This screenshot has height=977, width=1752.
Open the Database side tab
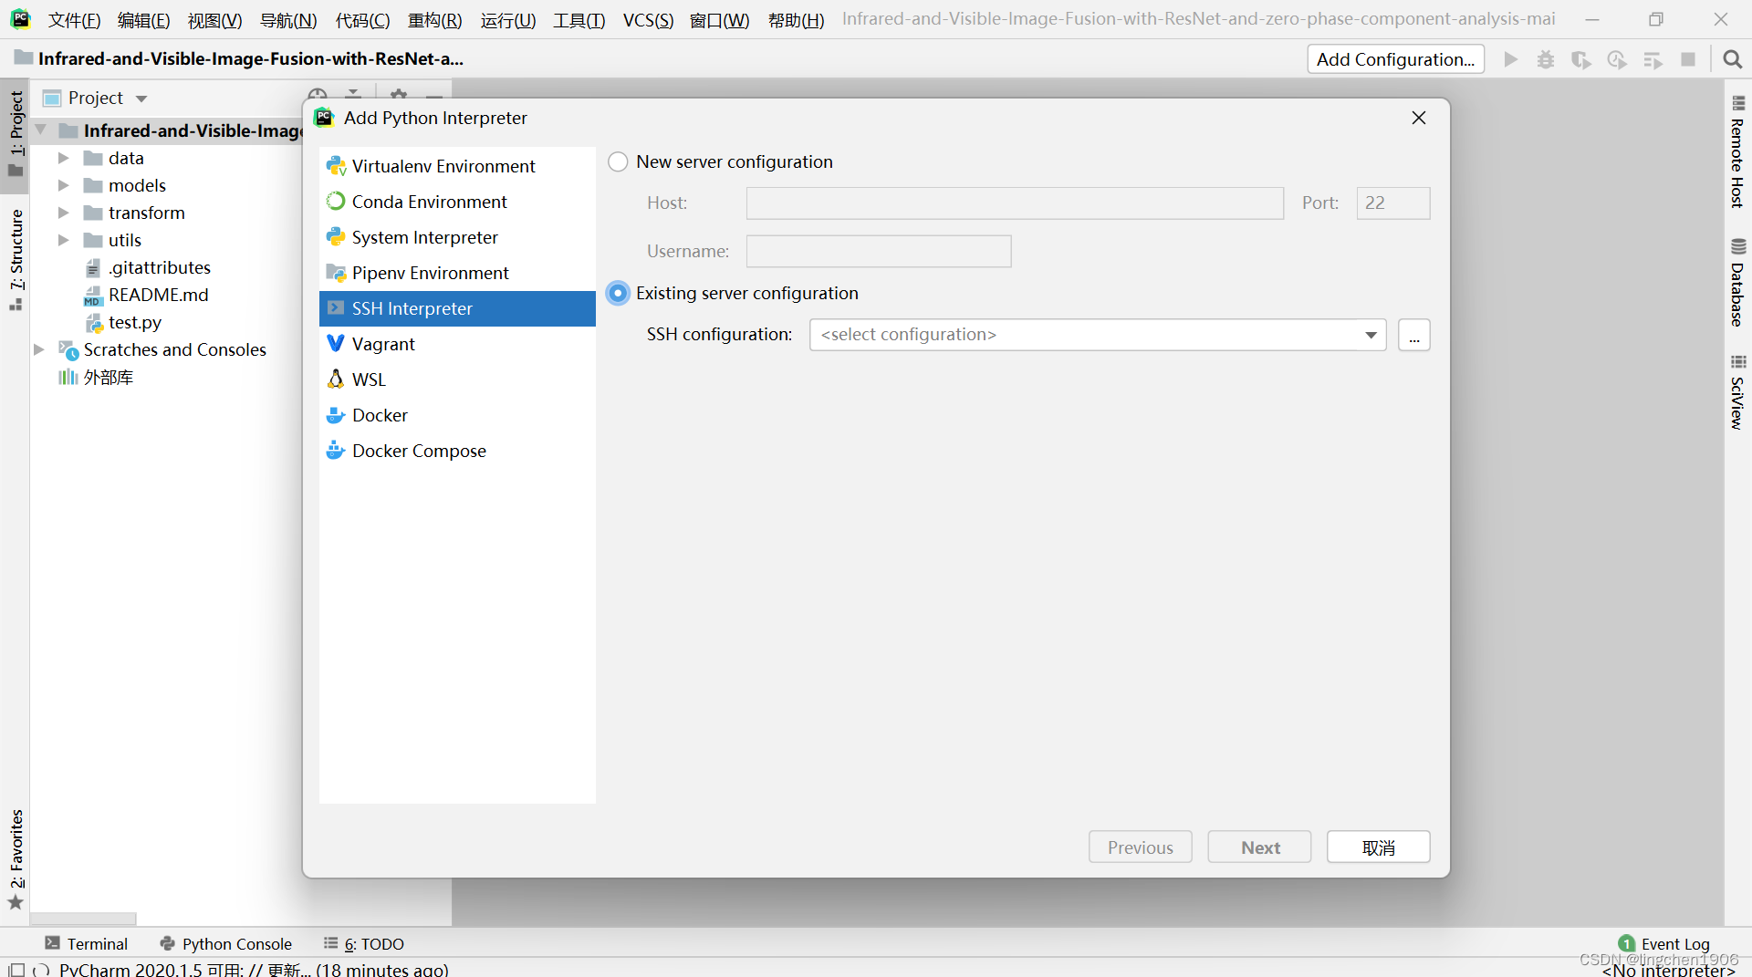[1737, 283]
